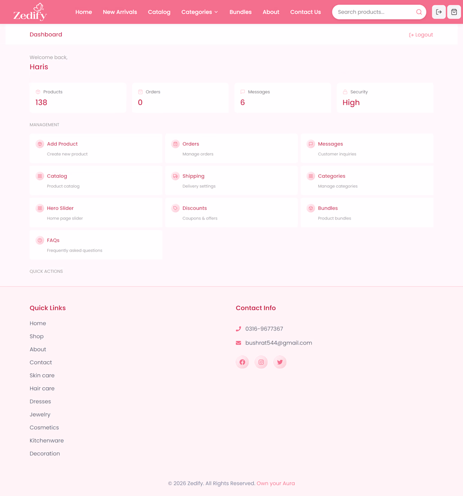The width and height of the screenshot is (463, 496).
Task: Open the Instagram social icon
Action: (x=261, y=362)
